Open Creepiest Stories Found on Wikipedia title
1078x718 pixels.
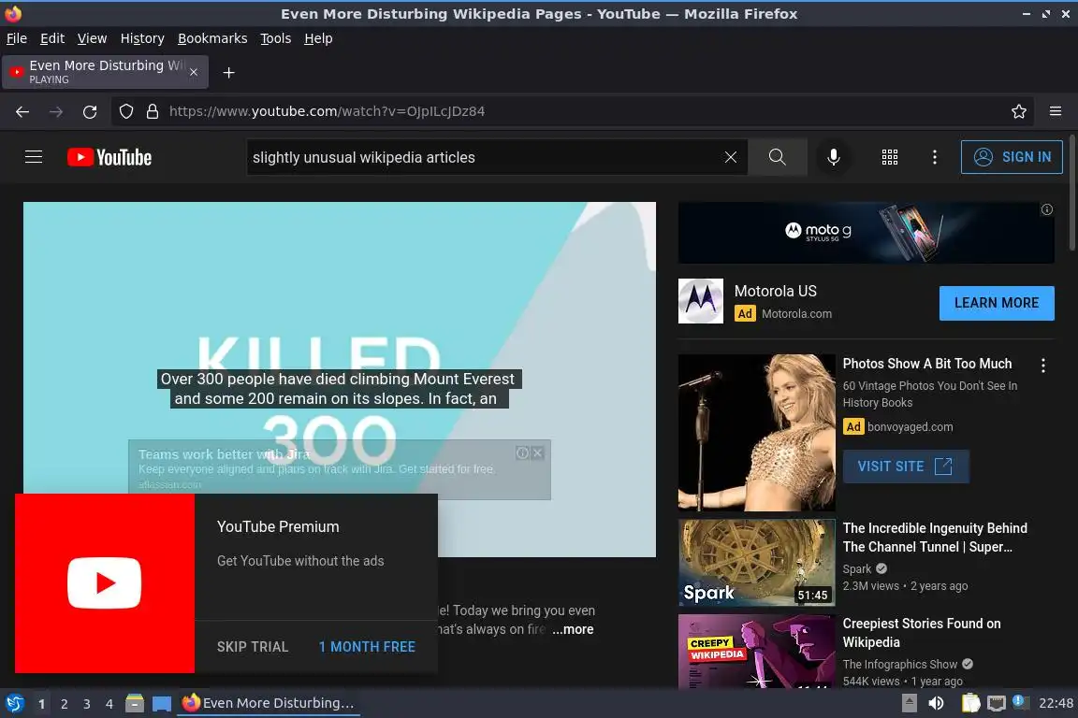pos(921,633)
